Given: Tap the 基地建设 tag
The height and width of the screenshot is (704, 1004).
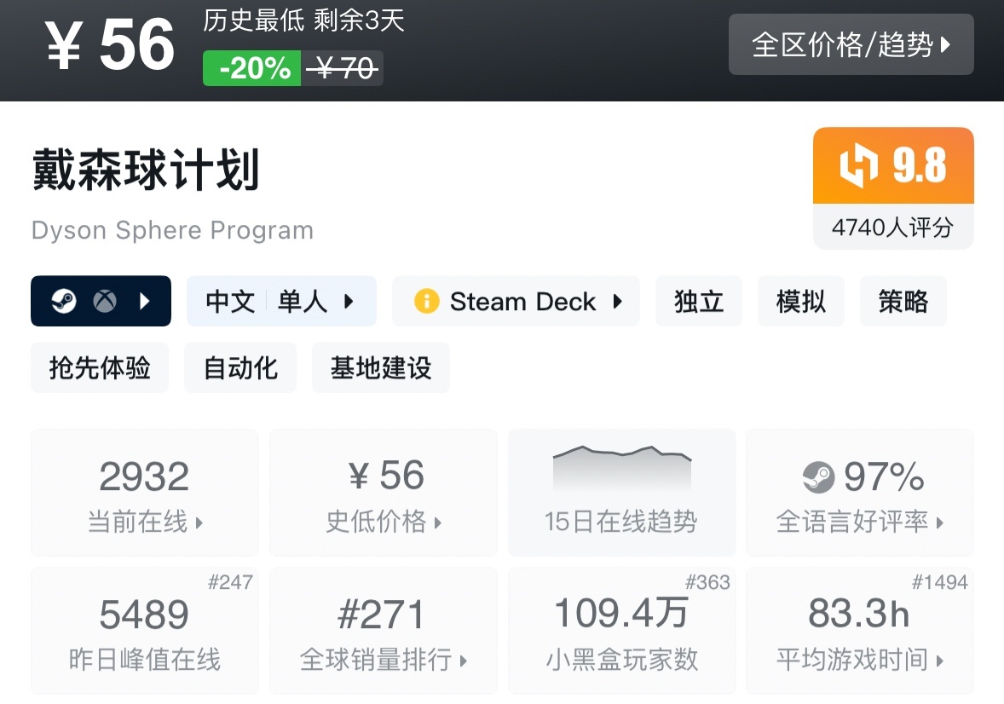Looking at the screenshot, I should coord(380,367).
